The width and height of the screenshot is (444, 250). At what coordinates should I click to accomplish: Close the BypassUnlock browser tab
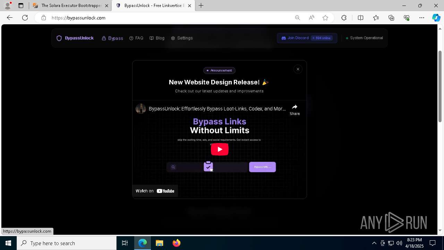pos(190,6)
